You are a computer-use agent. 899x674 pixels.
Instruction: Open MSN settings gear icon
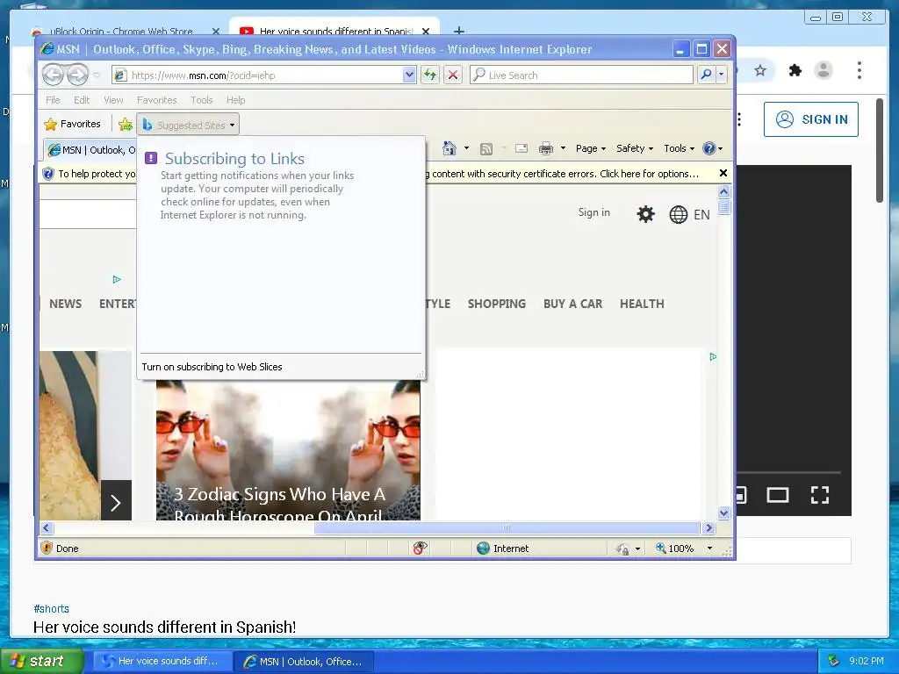click(645, 214)
